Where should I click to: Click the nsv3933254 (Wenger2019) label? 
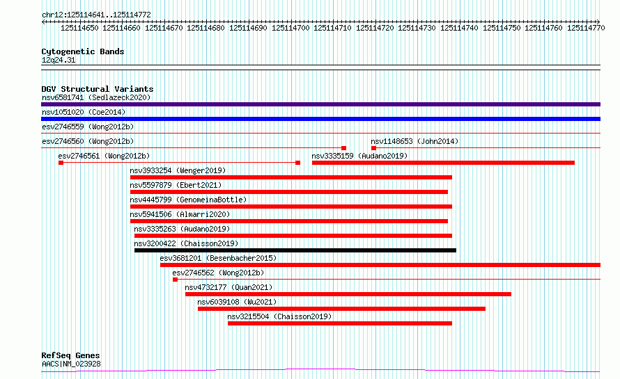tap(178, 170)
